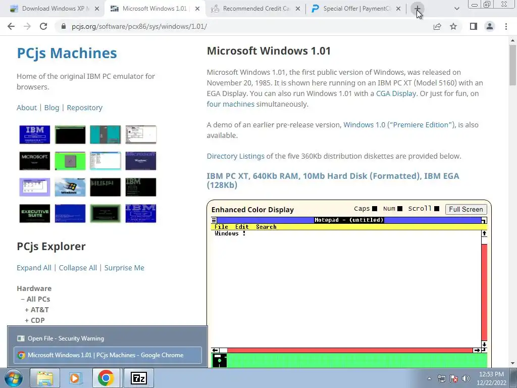Open the Executive Suite thumbnail
The height and width of the screenshot is (388, 517).
pyautogui.click(x=35, y=214)
